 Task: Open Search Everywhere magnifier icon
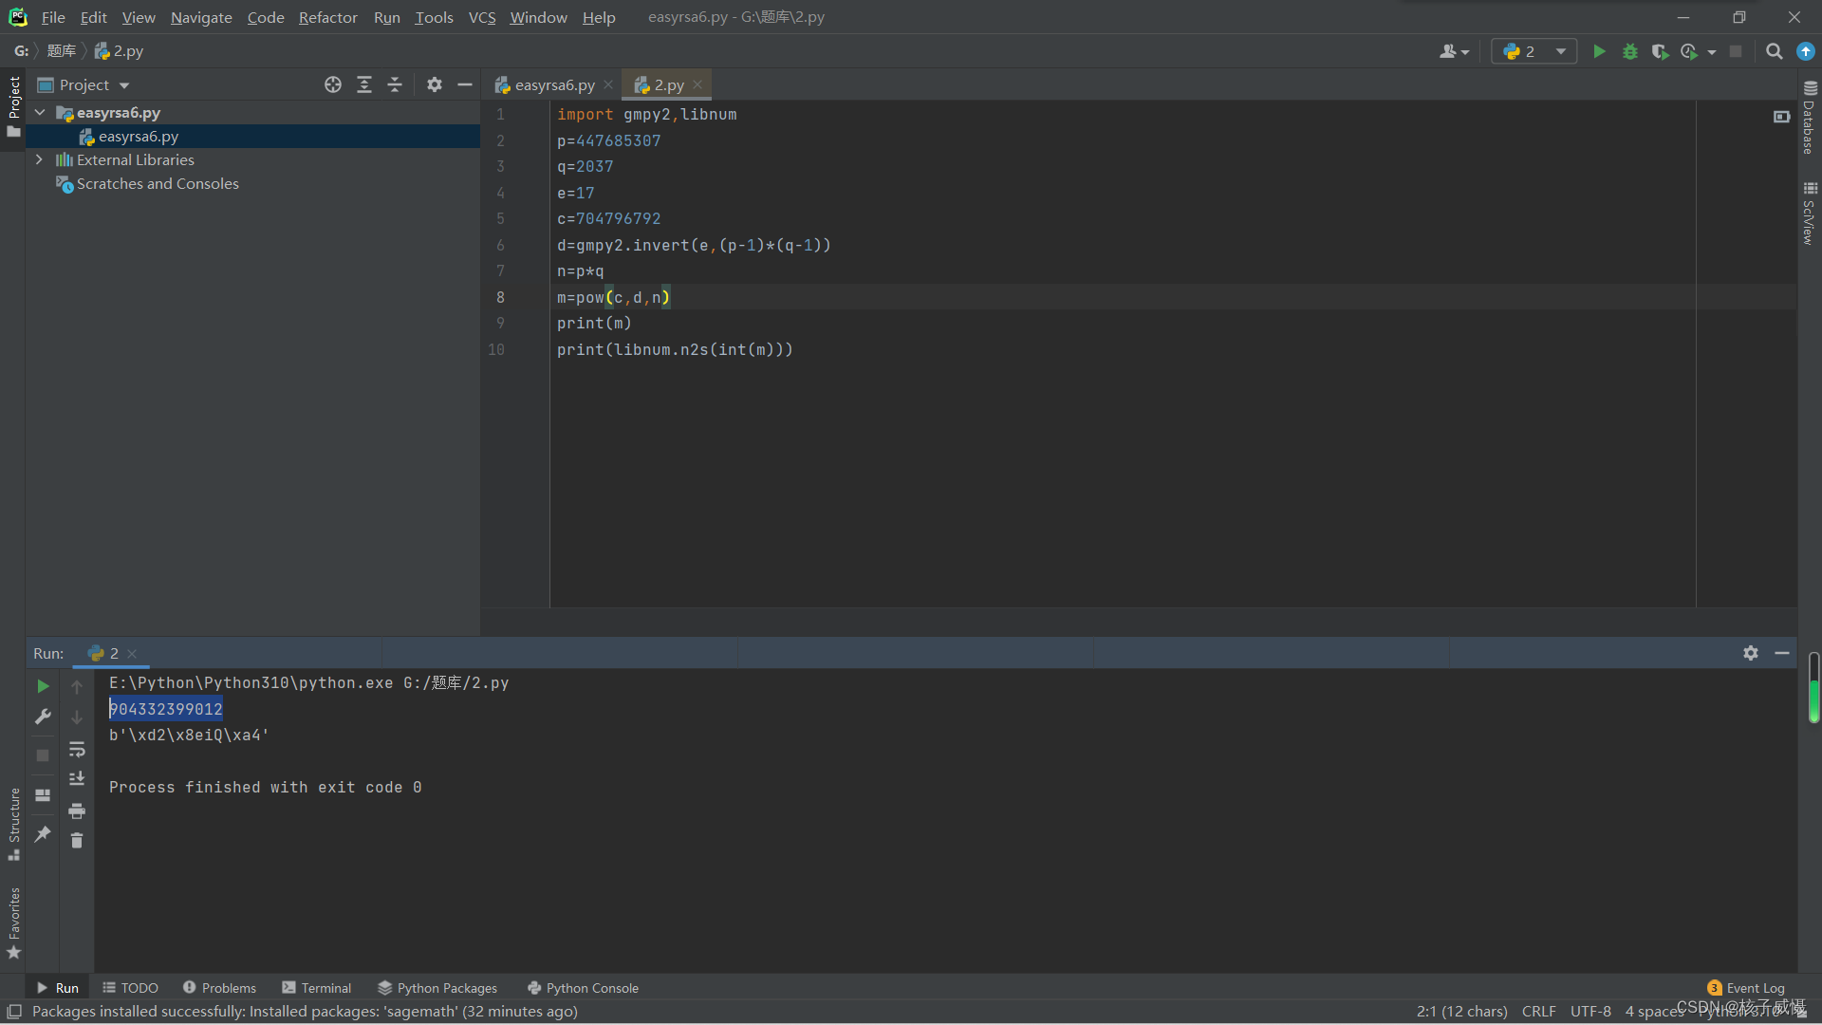point(1774,51)
